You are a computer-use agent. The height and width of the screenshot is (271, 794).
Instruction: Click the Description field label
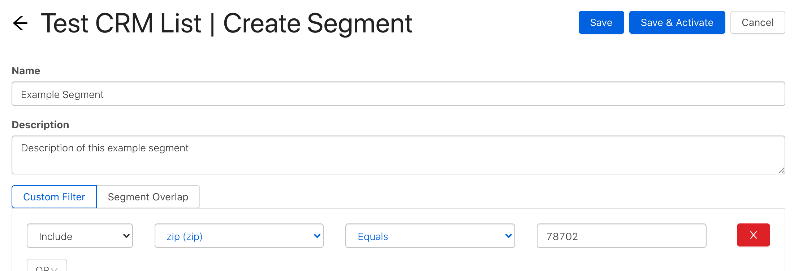pos(40,125)
